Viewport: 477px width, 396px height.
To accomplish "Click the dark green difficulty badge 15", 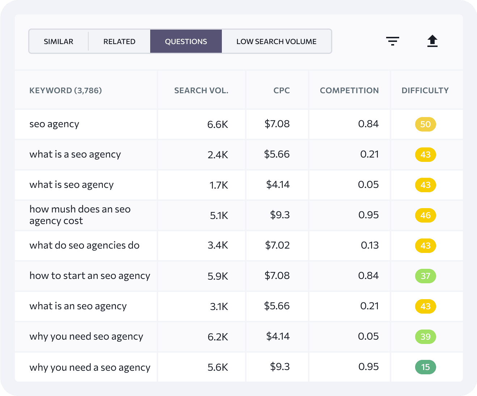I will click(x=425, y=367).
